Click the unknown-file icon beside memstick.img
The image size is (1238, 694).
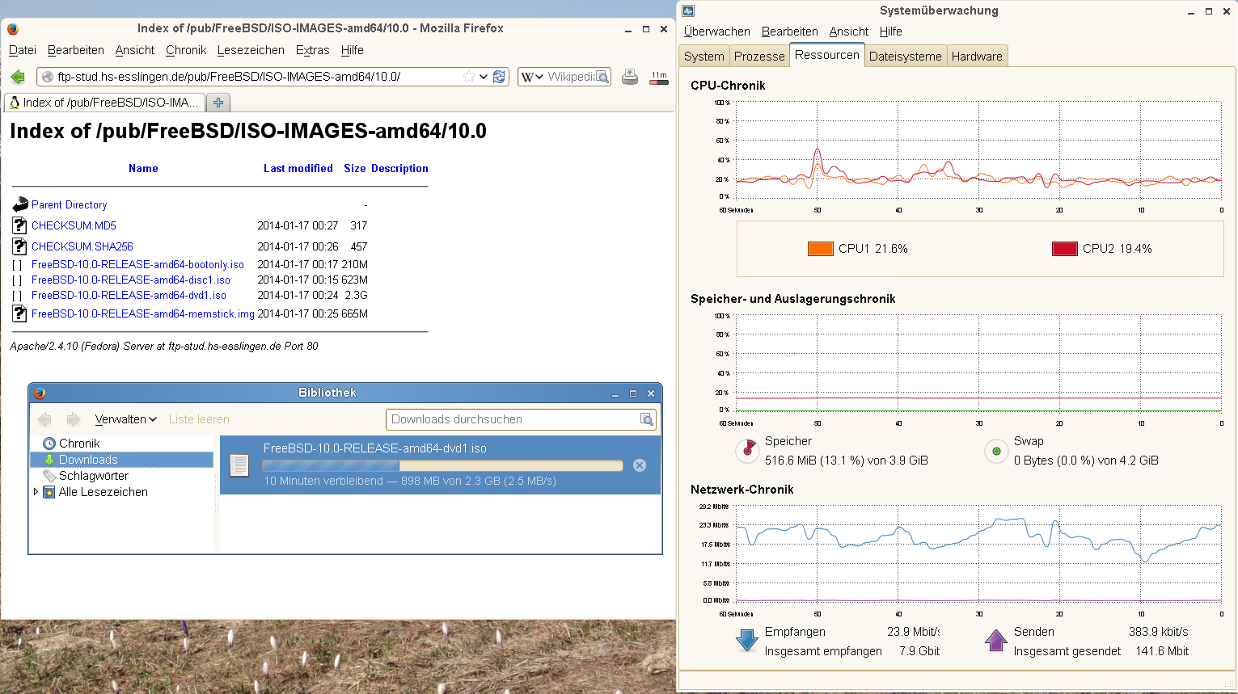tap(20, 313)
